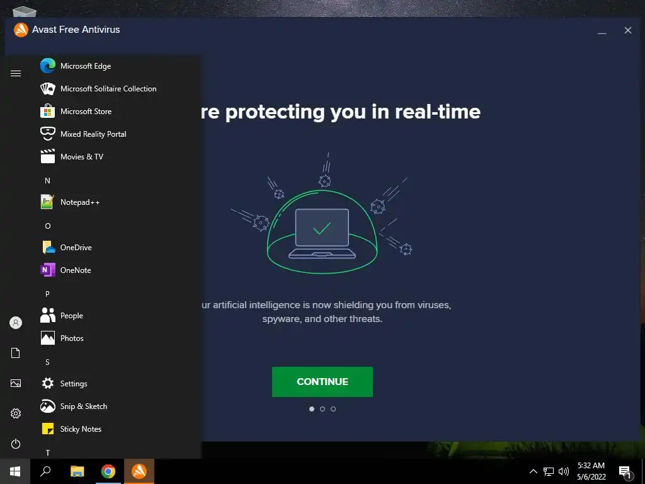Open taskbar Search
The height and width of the screenshot is (484, 645).
pos(45,471)
